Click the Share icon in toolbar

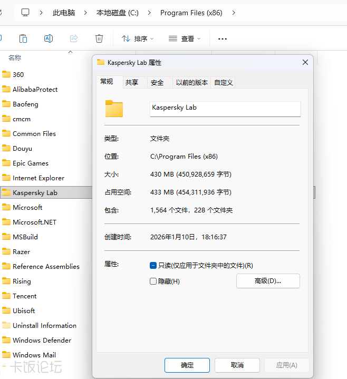pyautogui.click(x=74, y=38)
